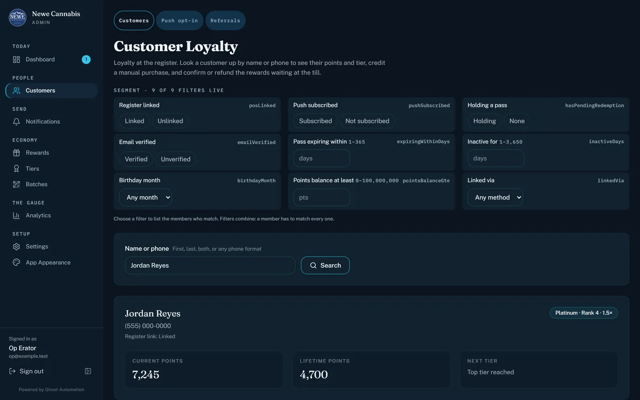Screen dimensions: 640x400
Task: Open the Dashboard grid icon
Action: tap(16, 60)
